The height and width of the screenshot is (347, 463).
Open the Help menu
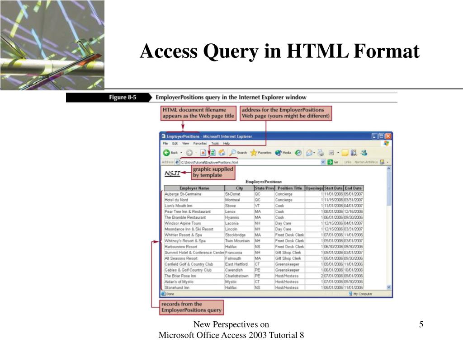pyautogui.click(x=226, y=143)
